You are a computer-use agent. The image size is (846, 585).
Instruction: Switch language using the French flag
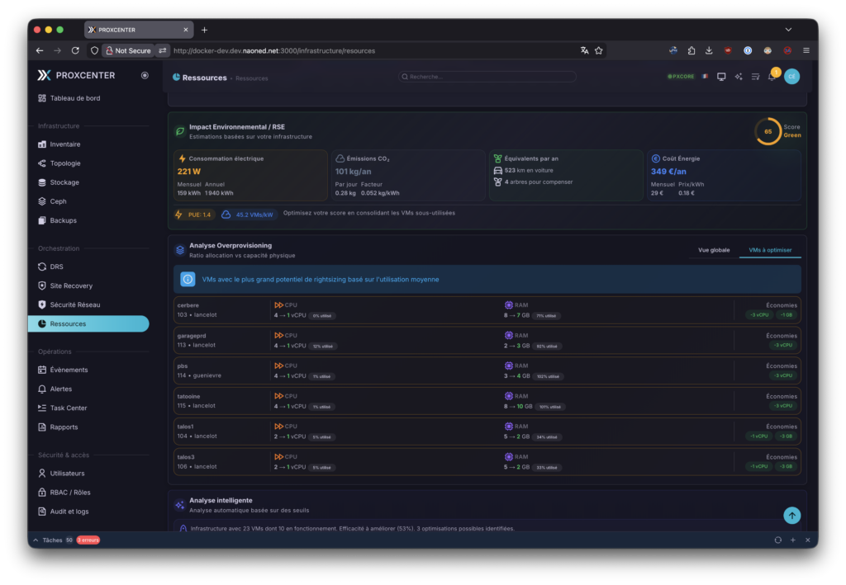(x=705, y=77)
